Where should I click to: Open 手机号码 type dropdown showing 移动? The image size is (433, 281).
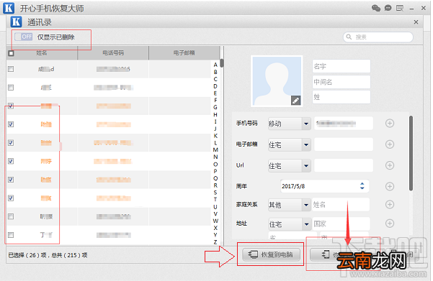[290, 124]
